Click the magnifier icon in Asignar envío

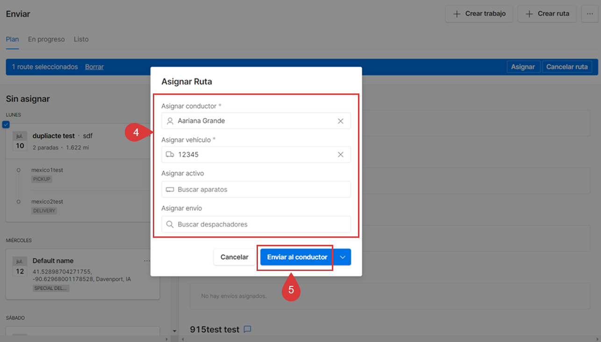click(x=170, y=224)
